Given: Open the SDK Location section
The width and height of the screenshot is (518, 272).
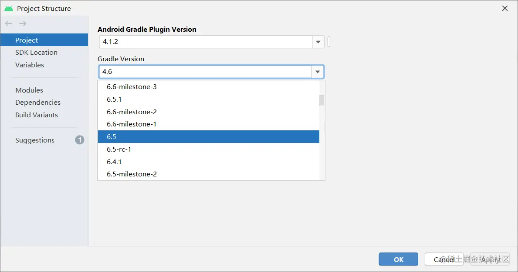Looking at the screenshot, I should point(36,53).
